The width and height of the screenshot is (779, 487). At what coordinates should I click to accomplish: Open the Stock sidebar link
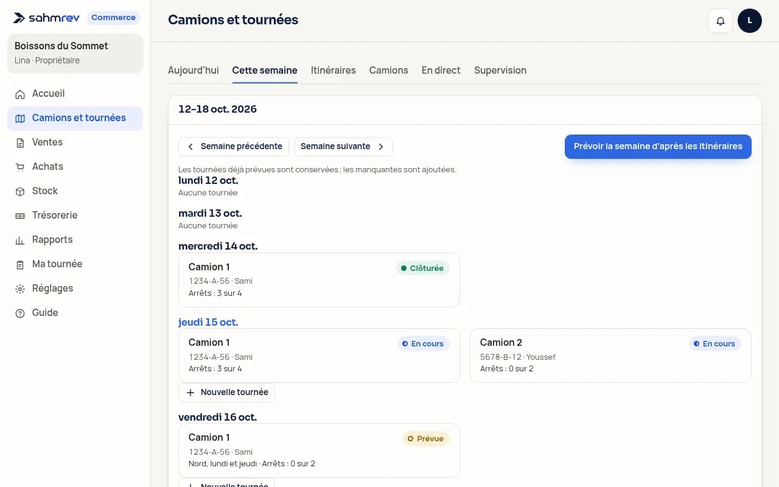[x=75, y=191]
